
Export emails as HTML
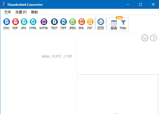(x=33, y=24)
